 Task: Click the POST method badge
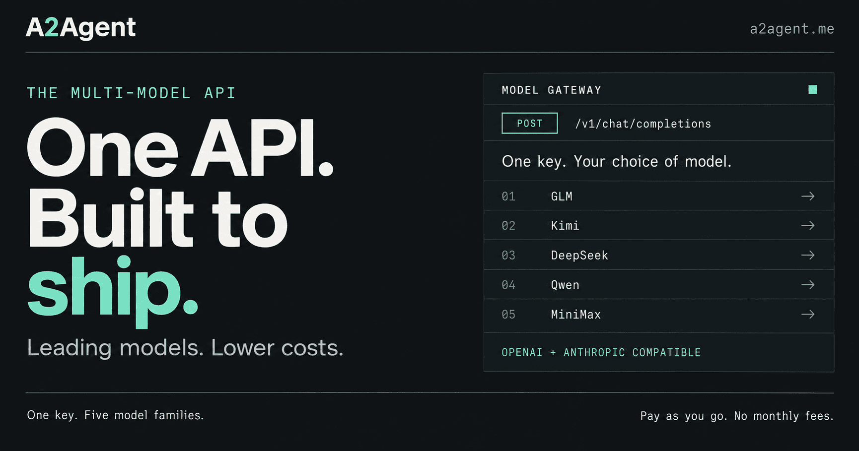(x=529, y=124)
